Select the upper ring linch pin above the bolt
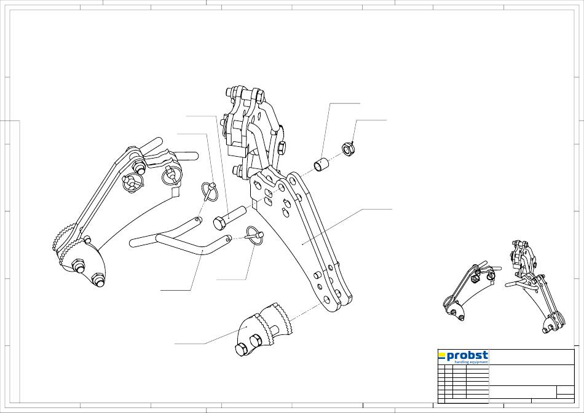The height and width of the screenshot is (413, 584). [209, 191]
